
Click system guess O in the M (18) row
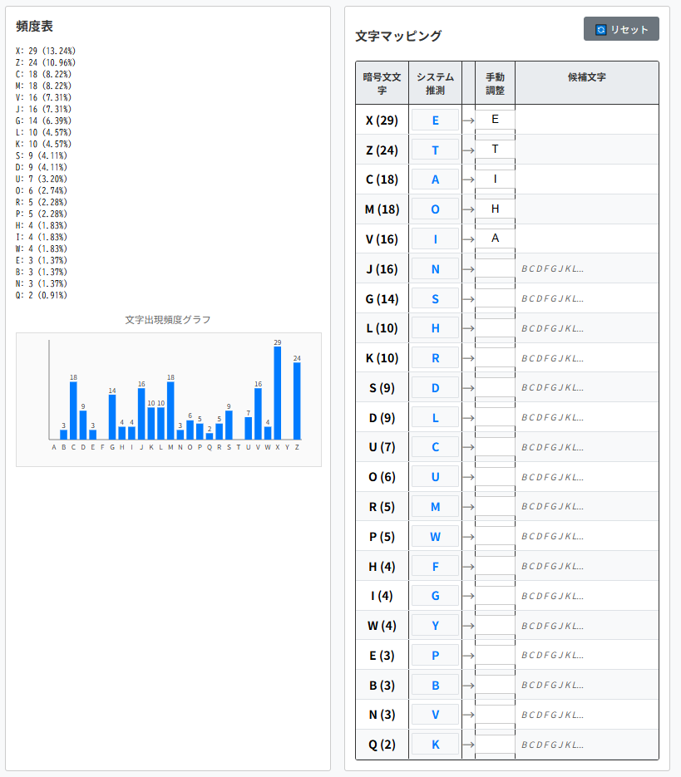pos(435,209)
